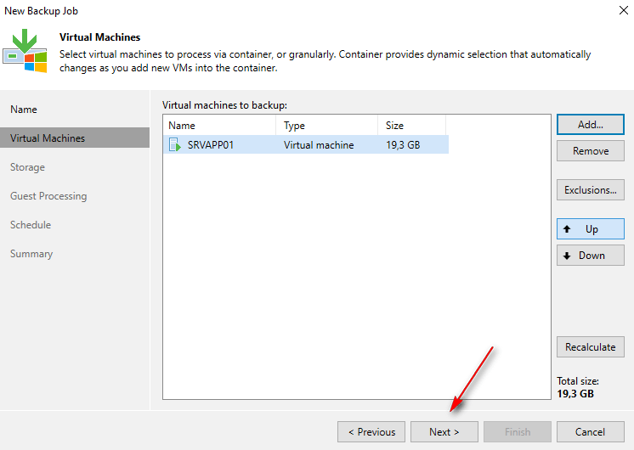This screenshot has height=450, width=634.
Task: Select the Virtual Machines step
Action: click(x=48, y=138)
